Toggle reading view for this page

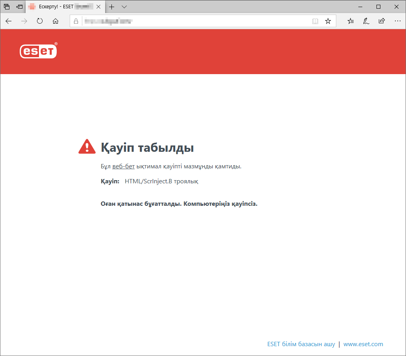(315, 21)
